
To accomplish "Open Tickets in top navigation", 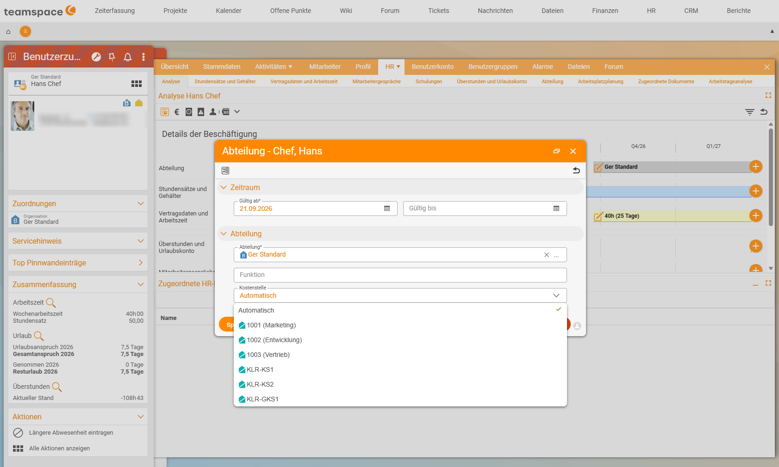I will click(x=439, y=11).
